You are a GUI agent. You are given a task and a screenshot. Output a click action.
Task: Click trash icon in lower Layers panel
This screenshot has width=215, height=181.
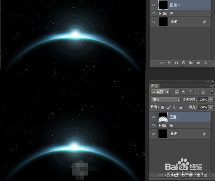click(205, 175)
